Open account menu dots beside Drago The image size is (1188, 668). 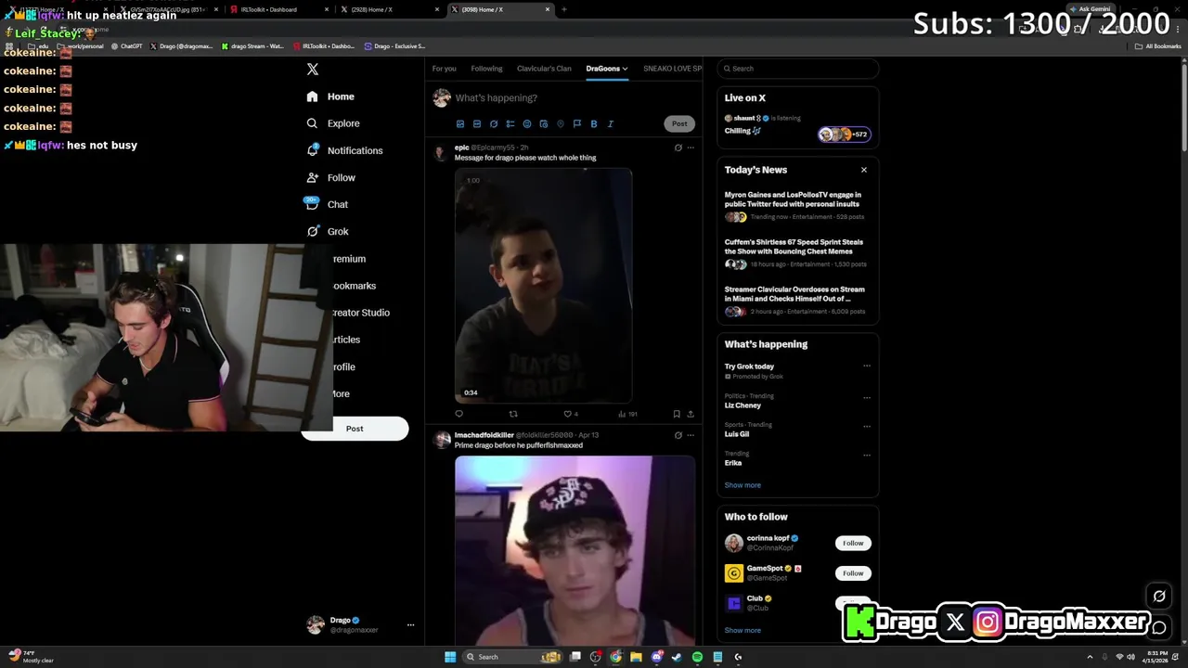click(x=410, y=625)
